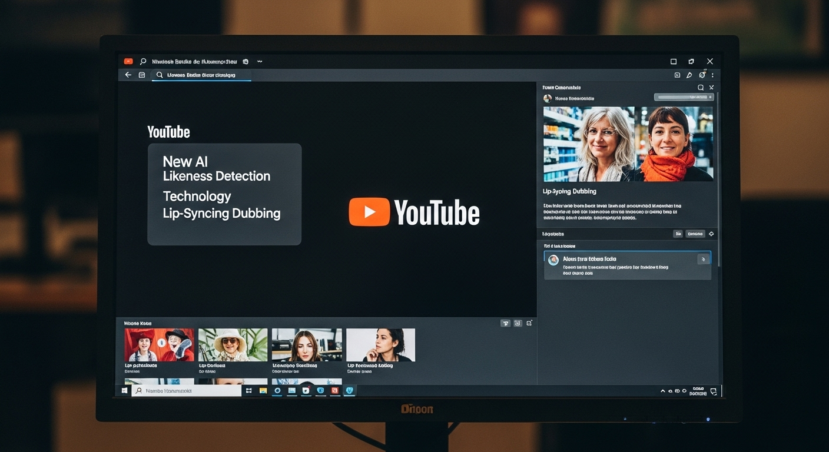Click the small square button in the comments header
Screen dimensions: 829x452
[678, 234]
